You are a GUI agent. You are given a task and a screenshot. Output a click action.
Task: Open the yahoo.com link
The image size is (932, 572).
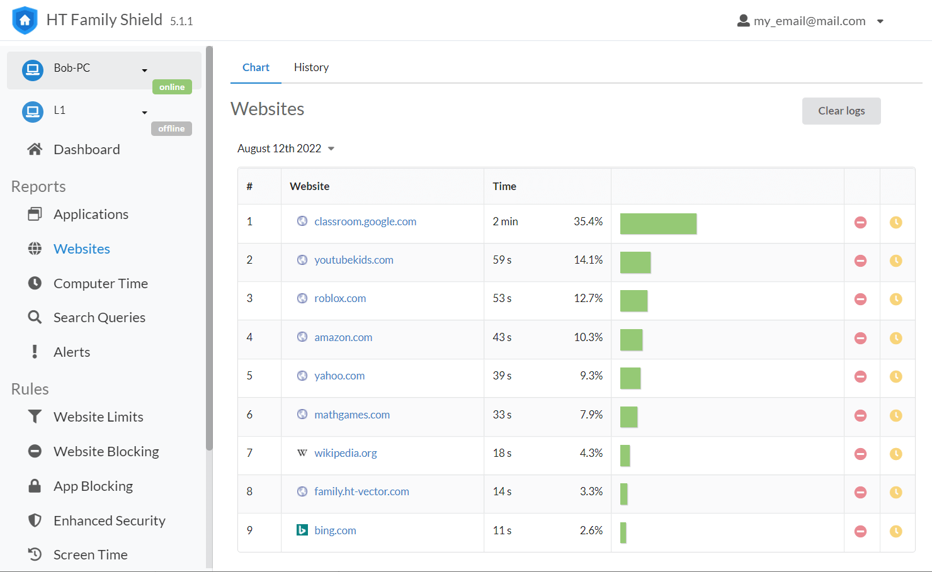click(x=339, y=376)
